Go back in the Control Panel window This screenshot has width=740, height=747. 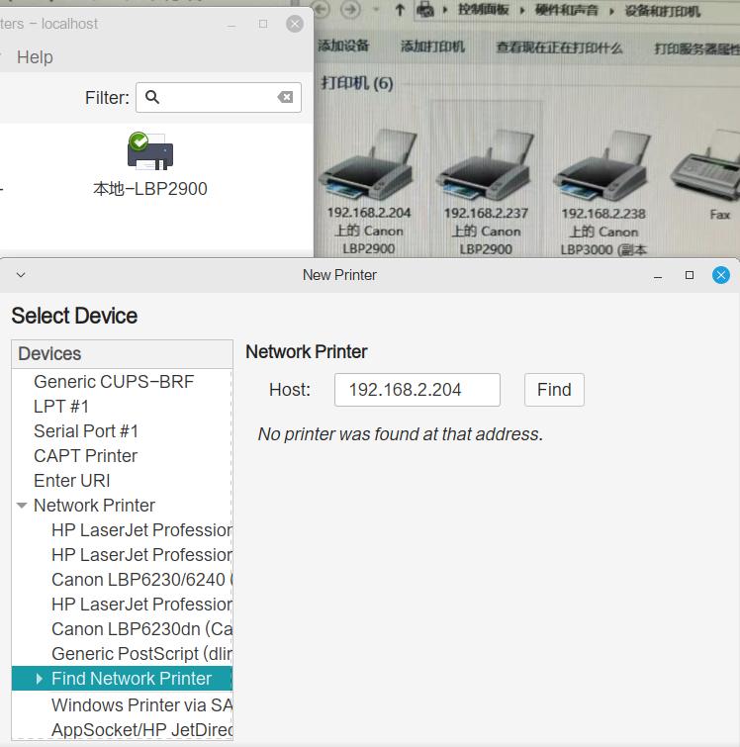coord(322,9)
